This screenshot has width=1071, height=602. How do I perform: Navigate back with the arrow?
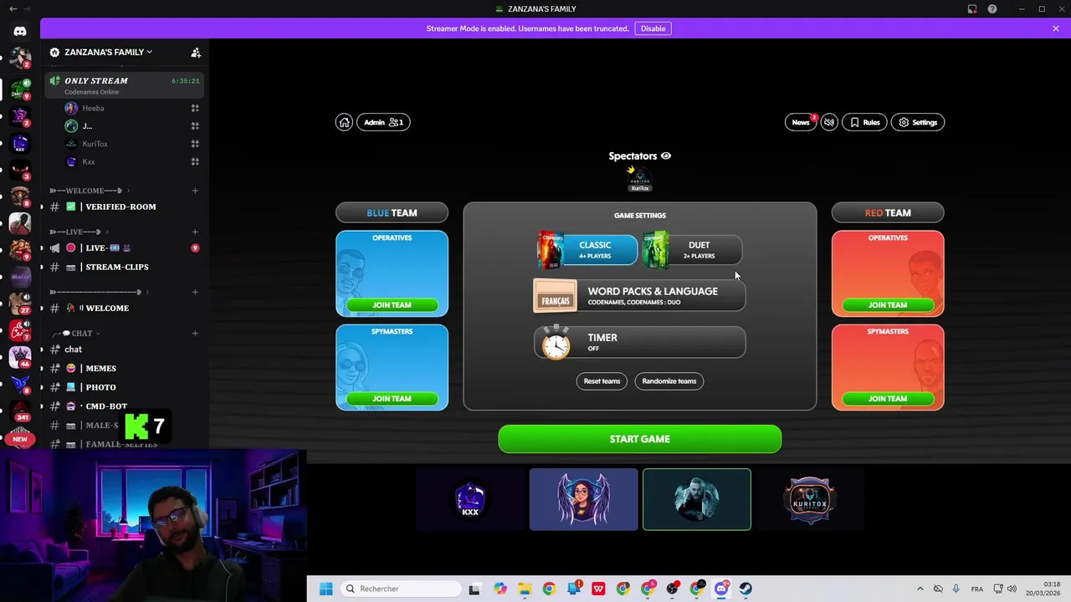point(13,9)
